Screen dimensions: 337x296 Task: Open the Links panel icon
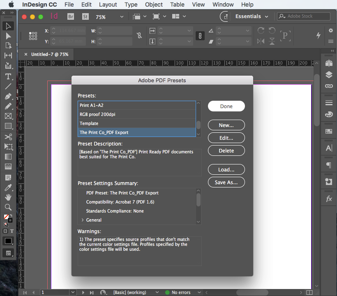point(329,86)
